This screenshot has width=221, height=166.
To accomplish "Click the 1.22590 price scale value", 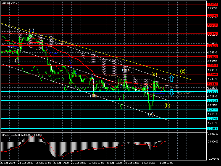I will click(x=212, y=97).
